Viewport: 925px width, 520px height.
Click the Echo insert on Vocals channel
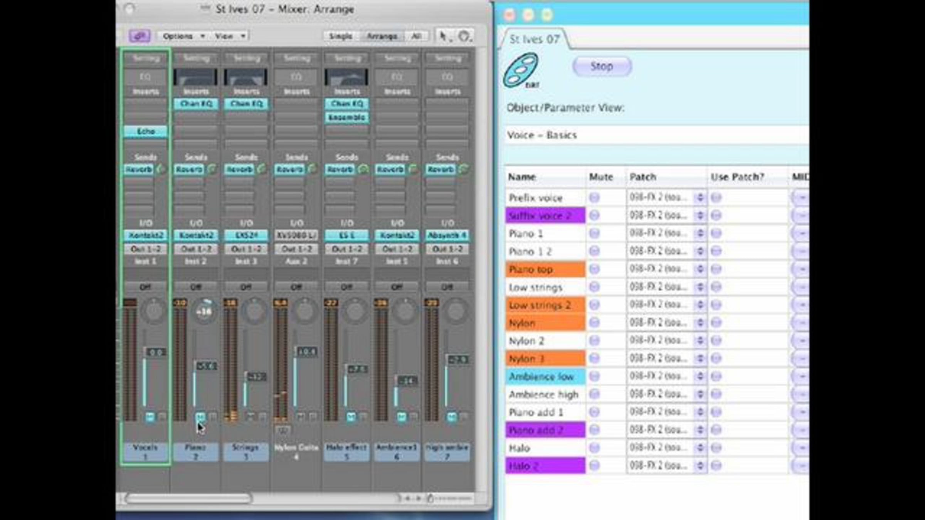click(x=146, y=131)
